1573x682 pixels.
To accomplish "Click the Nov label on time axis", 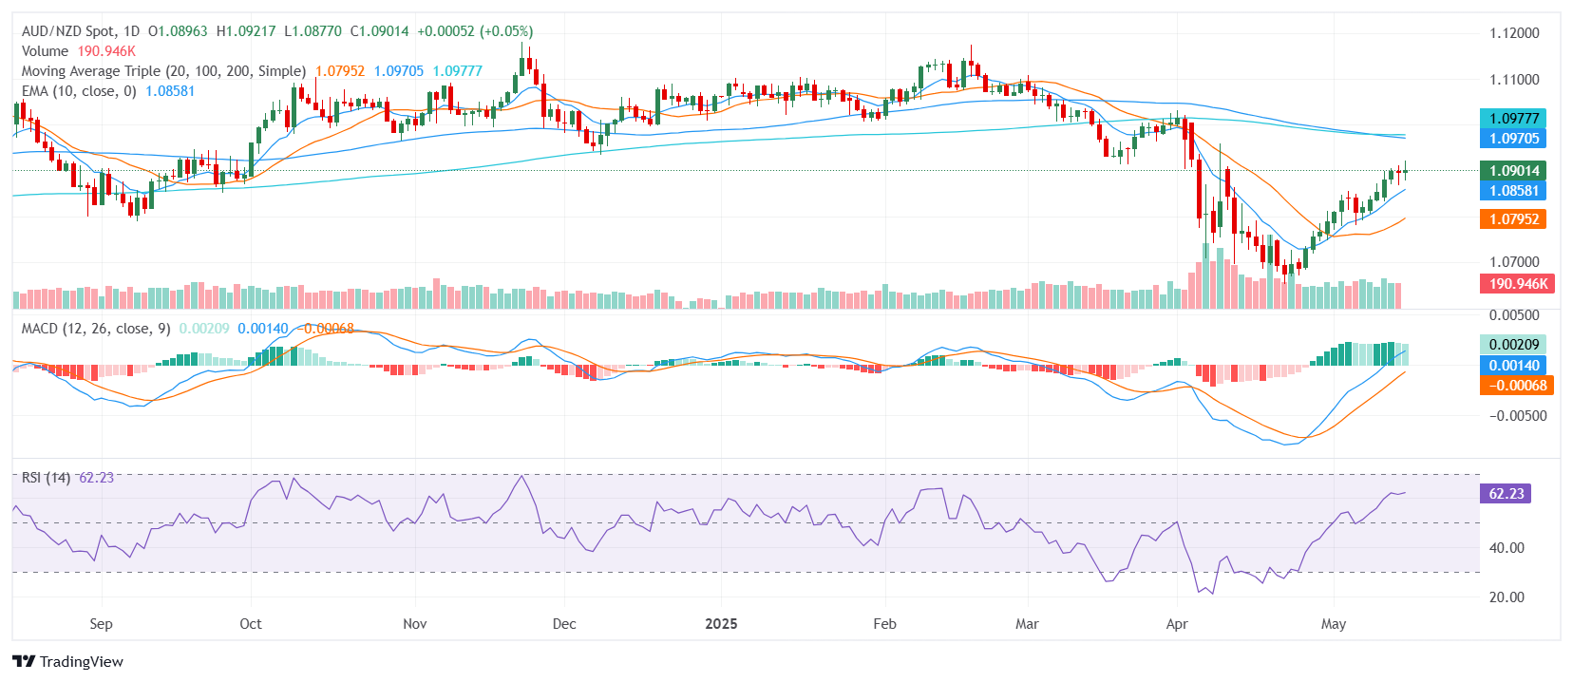I will point(414,624).
